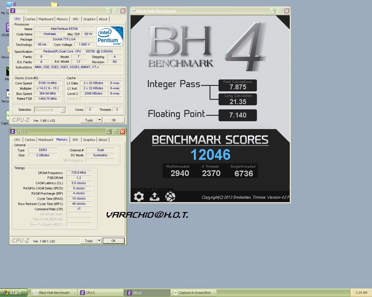The height and width of the screenshot is (297, 372).
Task: Click Tools button in lower CPU-Z window
Action: click(89, 241)
